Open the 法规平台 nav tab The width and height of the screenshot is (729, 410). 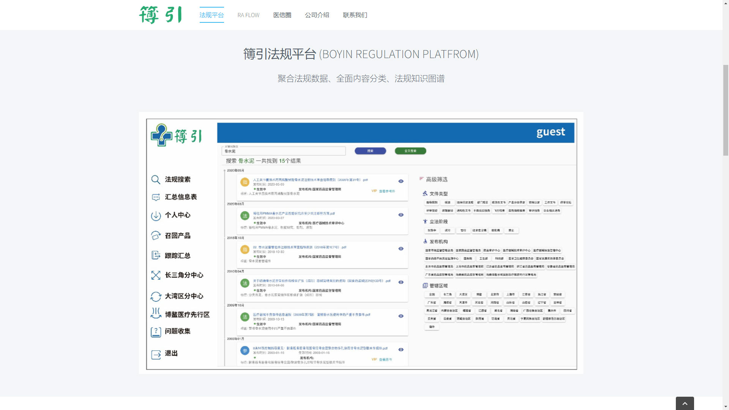(x=211, y=15)
